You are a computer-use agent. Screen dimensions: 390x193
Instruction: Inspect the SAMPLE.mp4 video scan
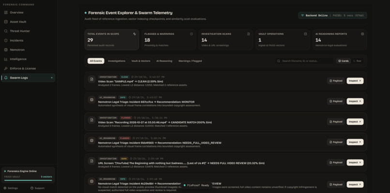355,81
